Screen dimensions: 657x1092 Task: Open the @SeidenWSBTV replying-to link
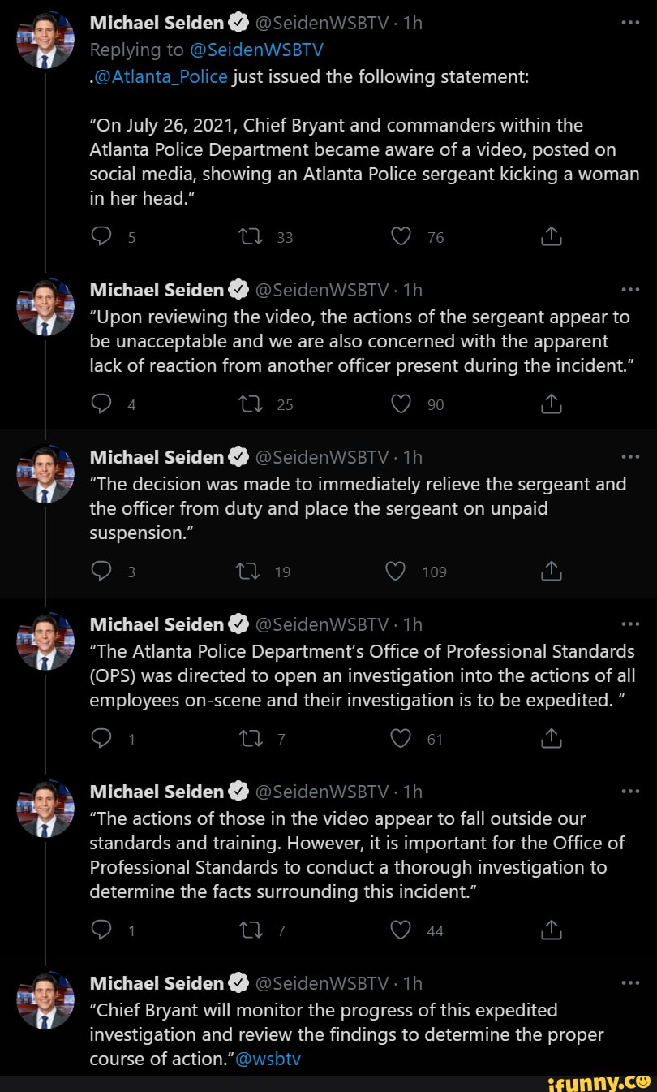(x=258, y=49)
